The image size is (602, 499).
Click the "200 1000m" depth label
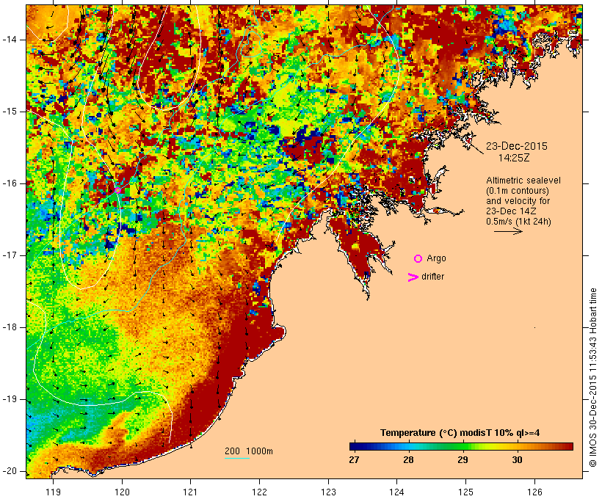(x=249, y=451)
